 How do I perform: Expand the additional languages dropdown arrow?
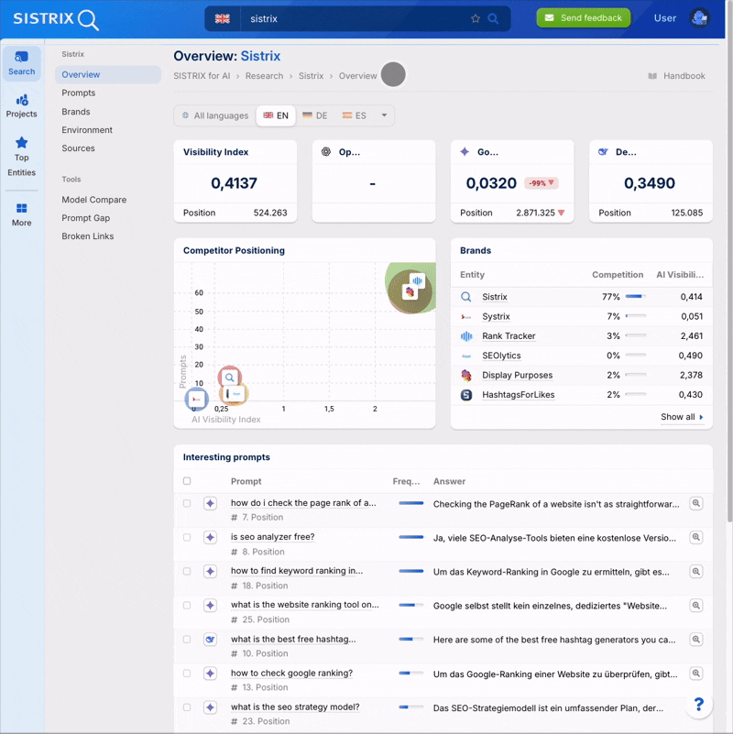[384, 115]
